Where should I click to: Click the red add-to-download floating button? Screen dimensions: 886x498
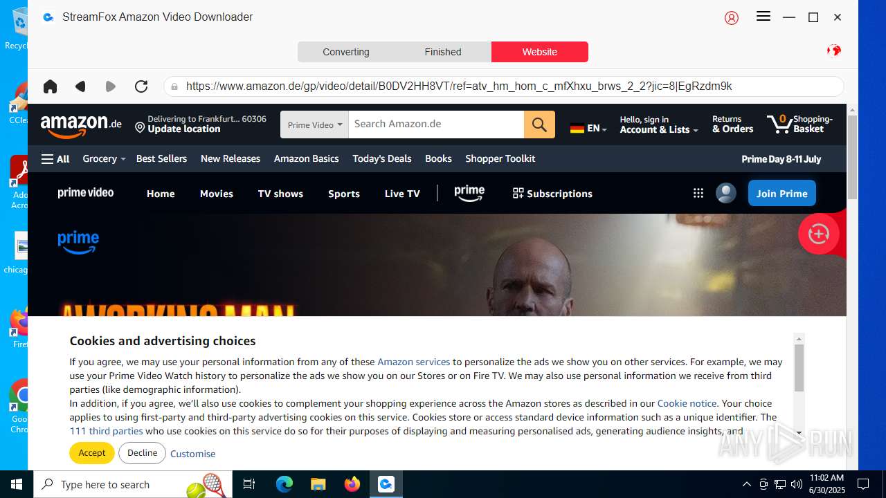click(x=819, y=234)
